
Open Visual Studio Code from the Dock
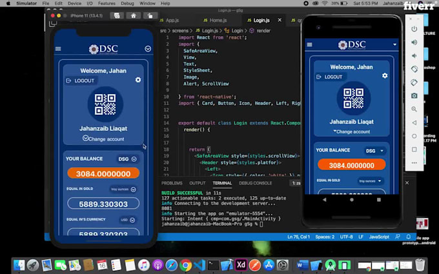199,265
